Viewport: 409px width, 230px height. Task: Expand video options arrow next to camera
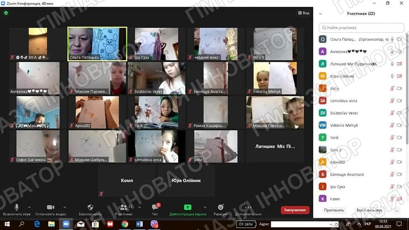click(65, 207)
